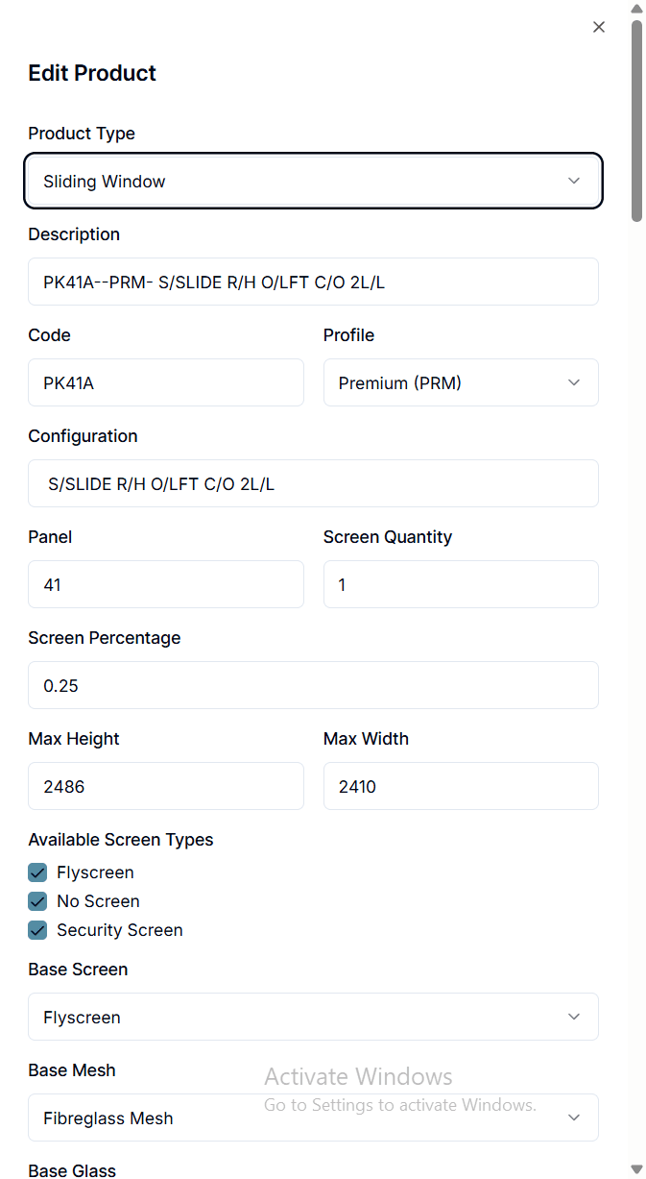This screenshot has width=646, height=1179.
Task: Focus the Panel input field
Action: pyautogui.click(x=166, y=584)
